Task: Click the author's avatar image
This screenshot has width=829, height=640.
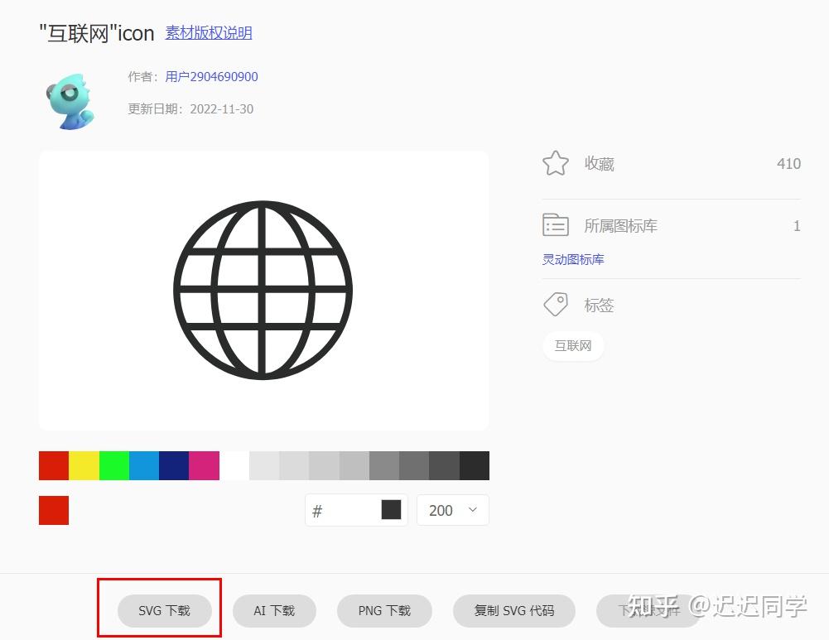Action: click(x=70, y=99)
